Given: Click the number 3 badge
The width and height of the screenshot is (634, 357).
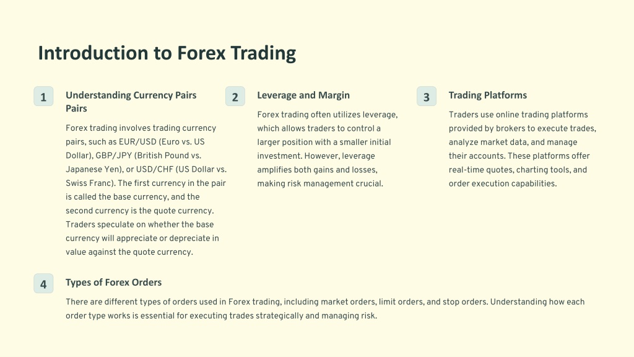Looking at the screenshot, I should pyautogui.click(x=427, y=96).
